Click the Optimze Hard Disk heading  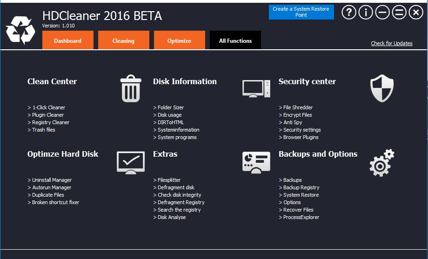63,154
